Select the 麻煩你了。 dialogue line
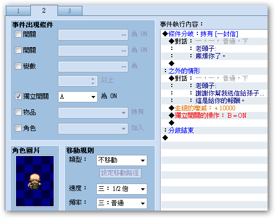Image resolution: width=275 pixels, height=218 pixels. 214,56
